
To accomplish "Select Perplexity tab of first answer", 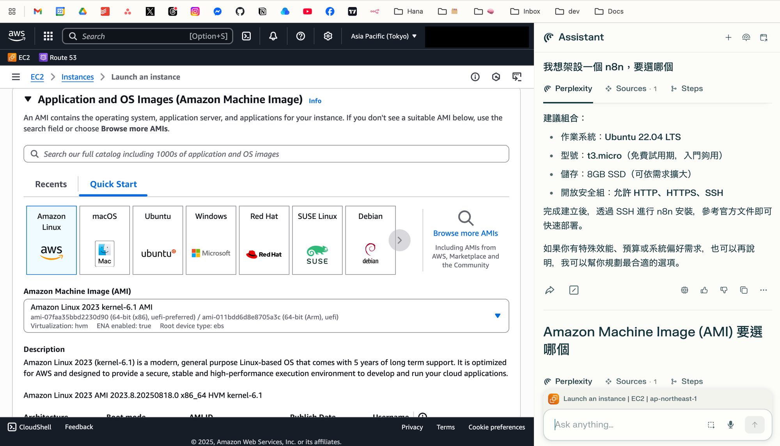I will point(568,88).
